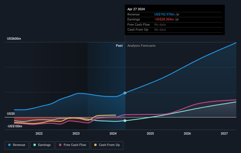Image resolution: width=241 pixels, height=153 pixels.
Task: Click the Apr 27 2024 tooltip date
Action: click(136, 9)
